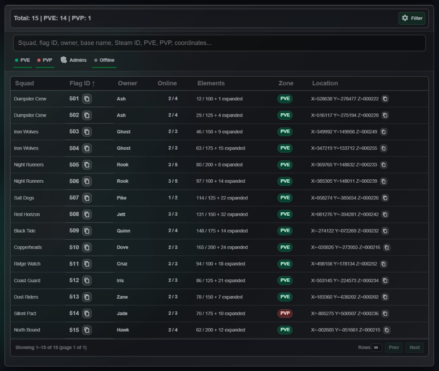Copy flag ID 507
The image size is (439, 371).
click(87, 198)
